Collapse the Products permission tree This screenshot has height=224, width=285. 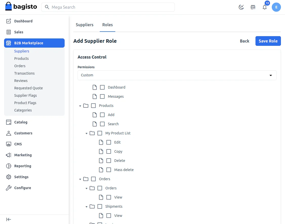(x=80, y=105)
